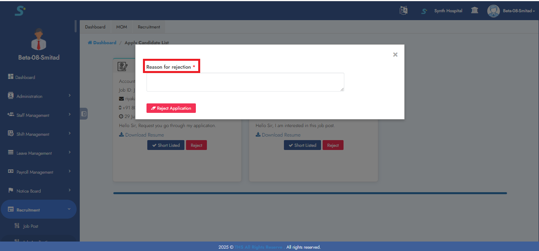Screen dimensions: 539x251
Task: Click the Administration icon in the sidebar
Action: [x=11, y=96]
